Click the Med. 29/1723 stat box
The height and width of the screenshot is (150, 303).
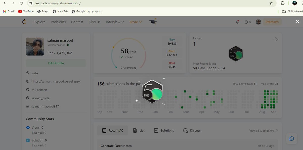(172, 53)
